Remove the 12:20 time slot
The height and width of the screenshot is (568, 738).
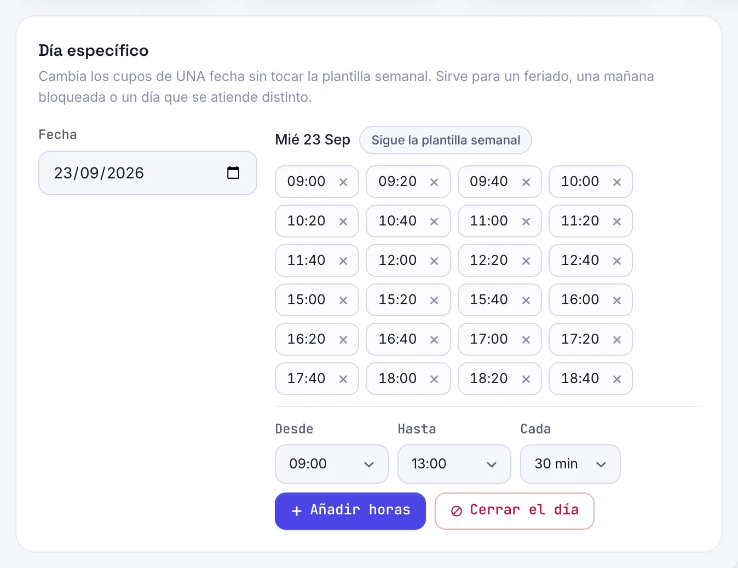tap(526, 261)
